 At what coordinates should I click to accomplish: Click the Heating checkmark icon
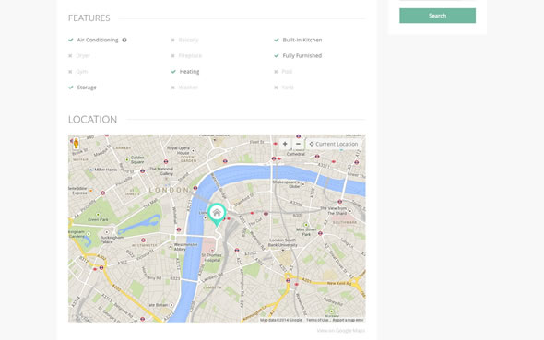tap(173, 72)
